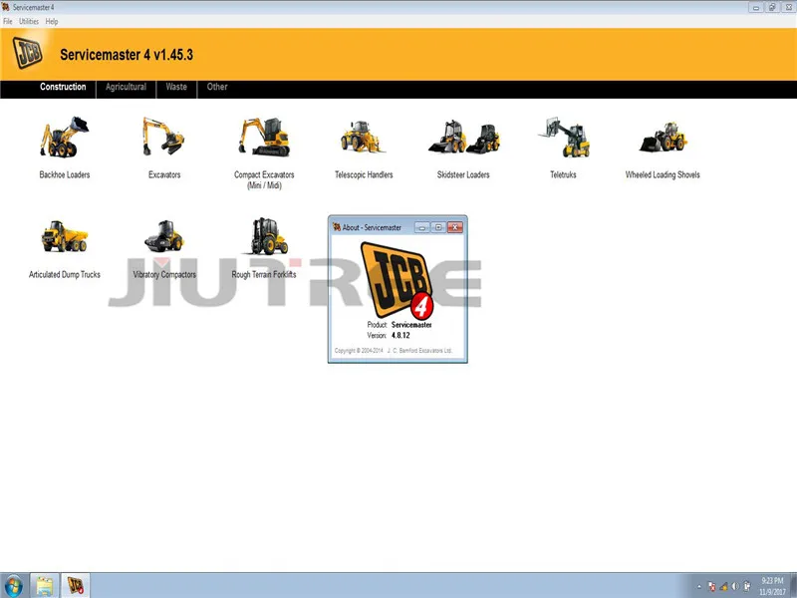The height and width of the screenshot is (598, 797).
Task: Open the File menu
Action: (x=8, y=21)
